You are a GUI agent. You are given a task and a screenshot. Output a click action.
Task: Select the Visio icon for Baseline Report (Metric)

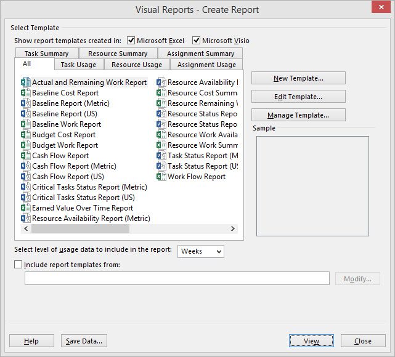(x=26, y=103)
